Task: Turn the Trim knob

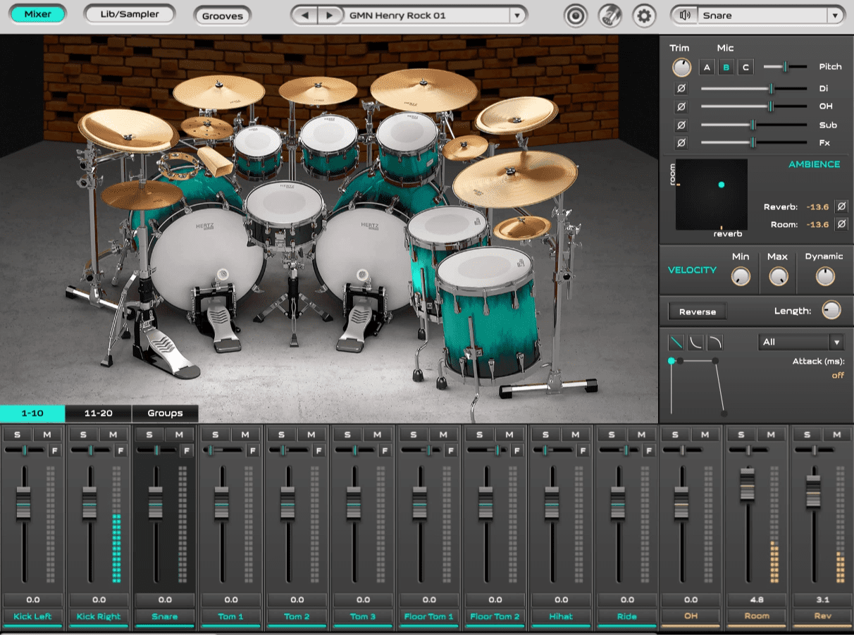Action: 681,68
